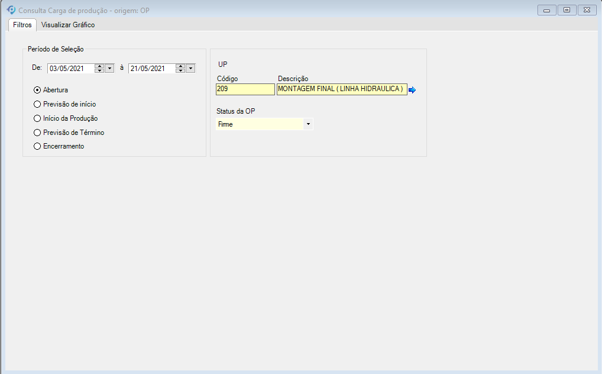Image resolution: width=602 pixels, height=374 pixels.
Task: Expand the Status da OP dropdown
Action: [x=308, y=124]
